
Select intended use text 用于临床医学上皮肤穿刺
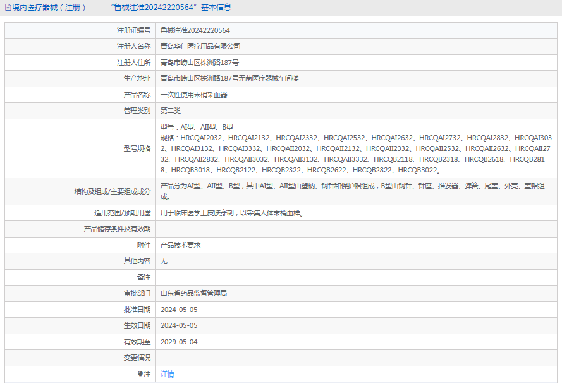(x=232, y=213)
